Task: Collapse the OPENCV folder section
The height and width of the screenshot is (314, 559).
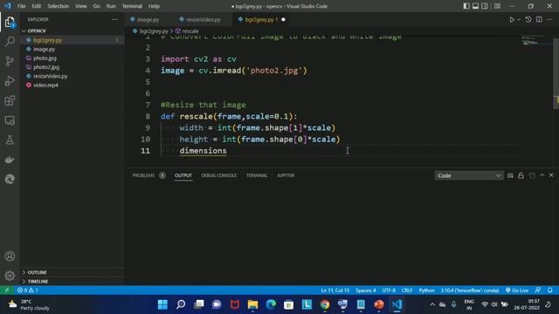Action: (37, 31)
